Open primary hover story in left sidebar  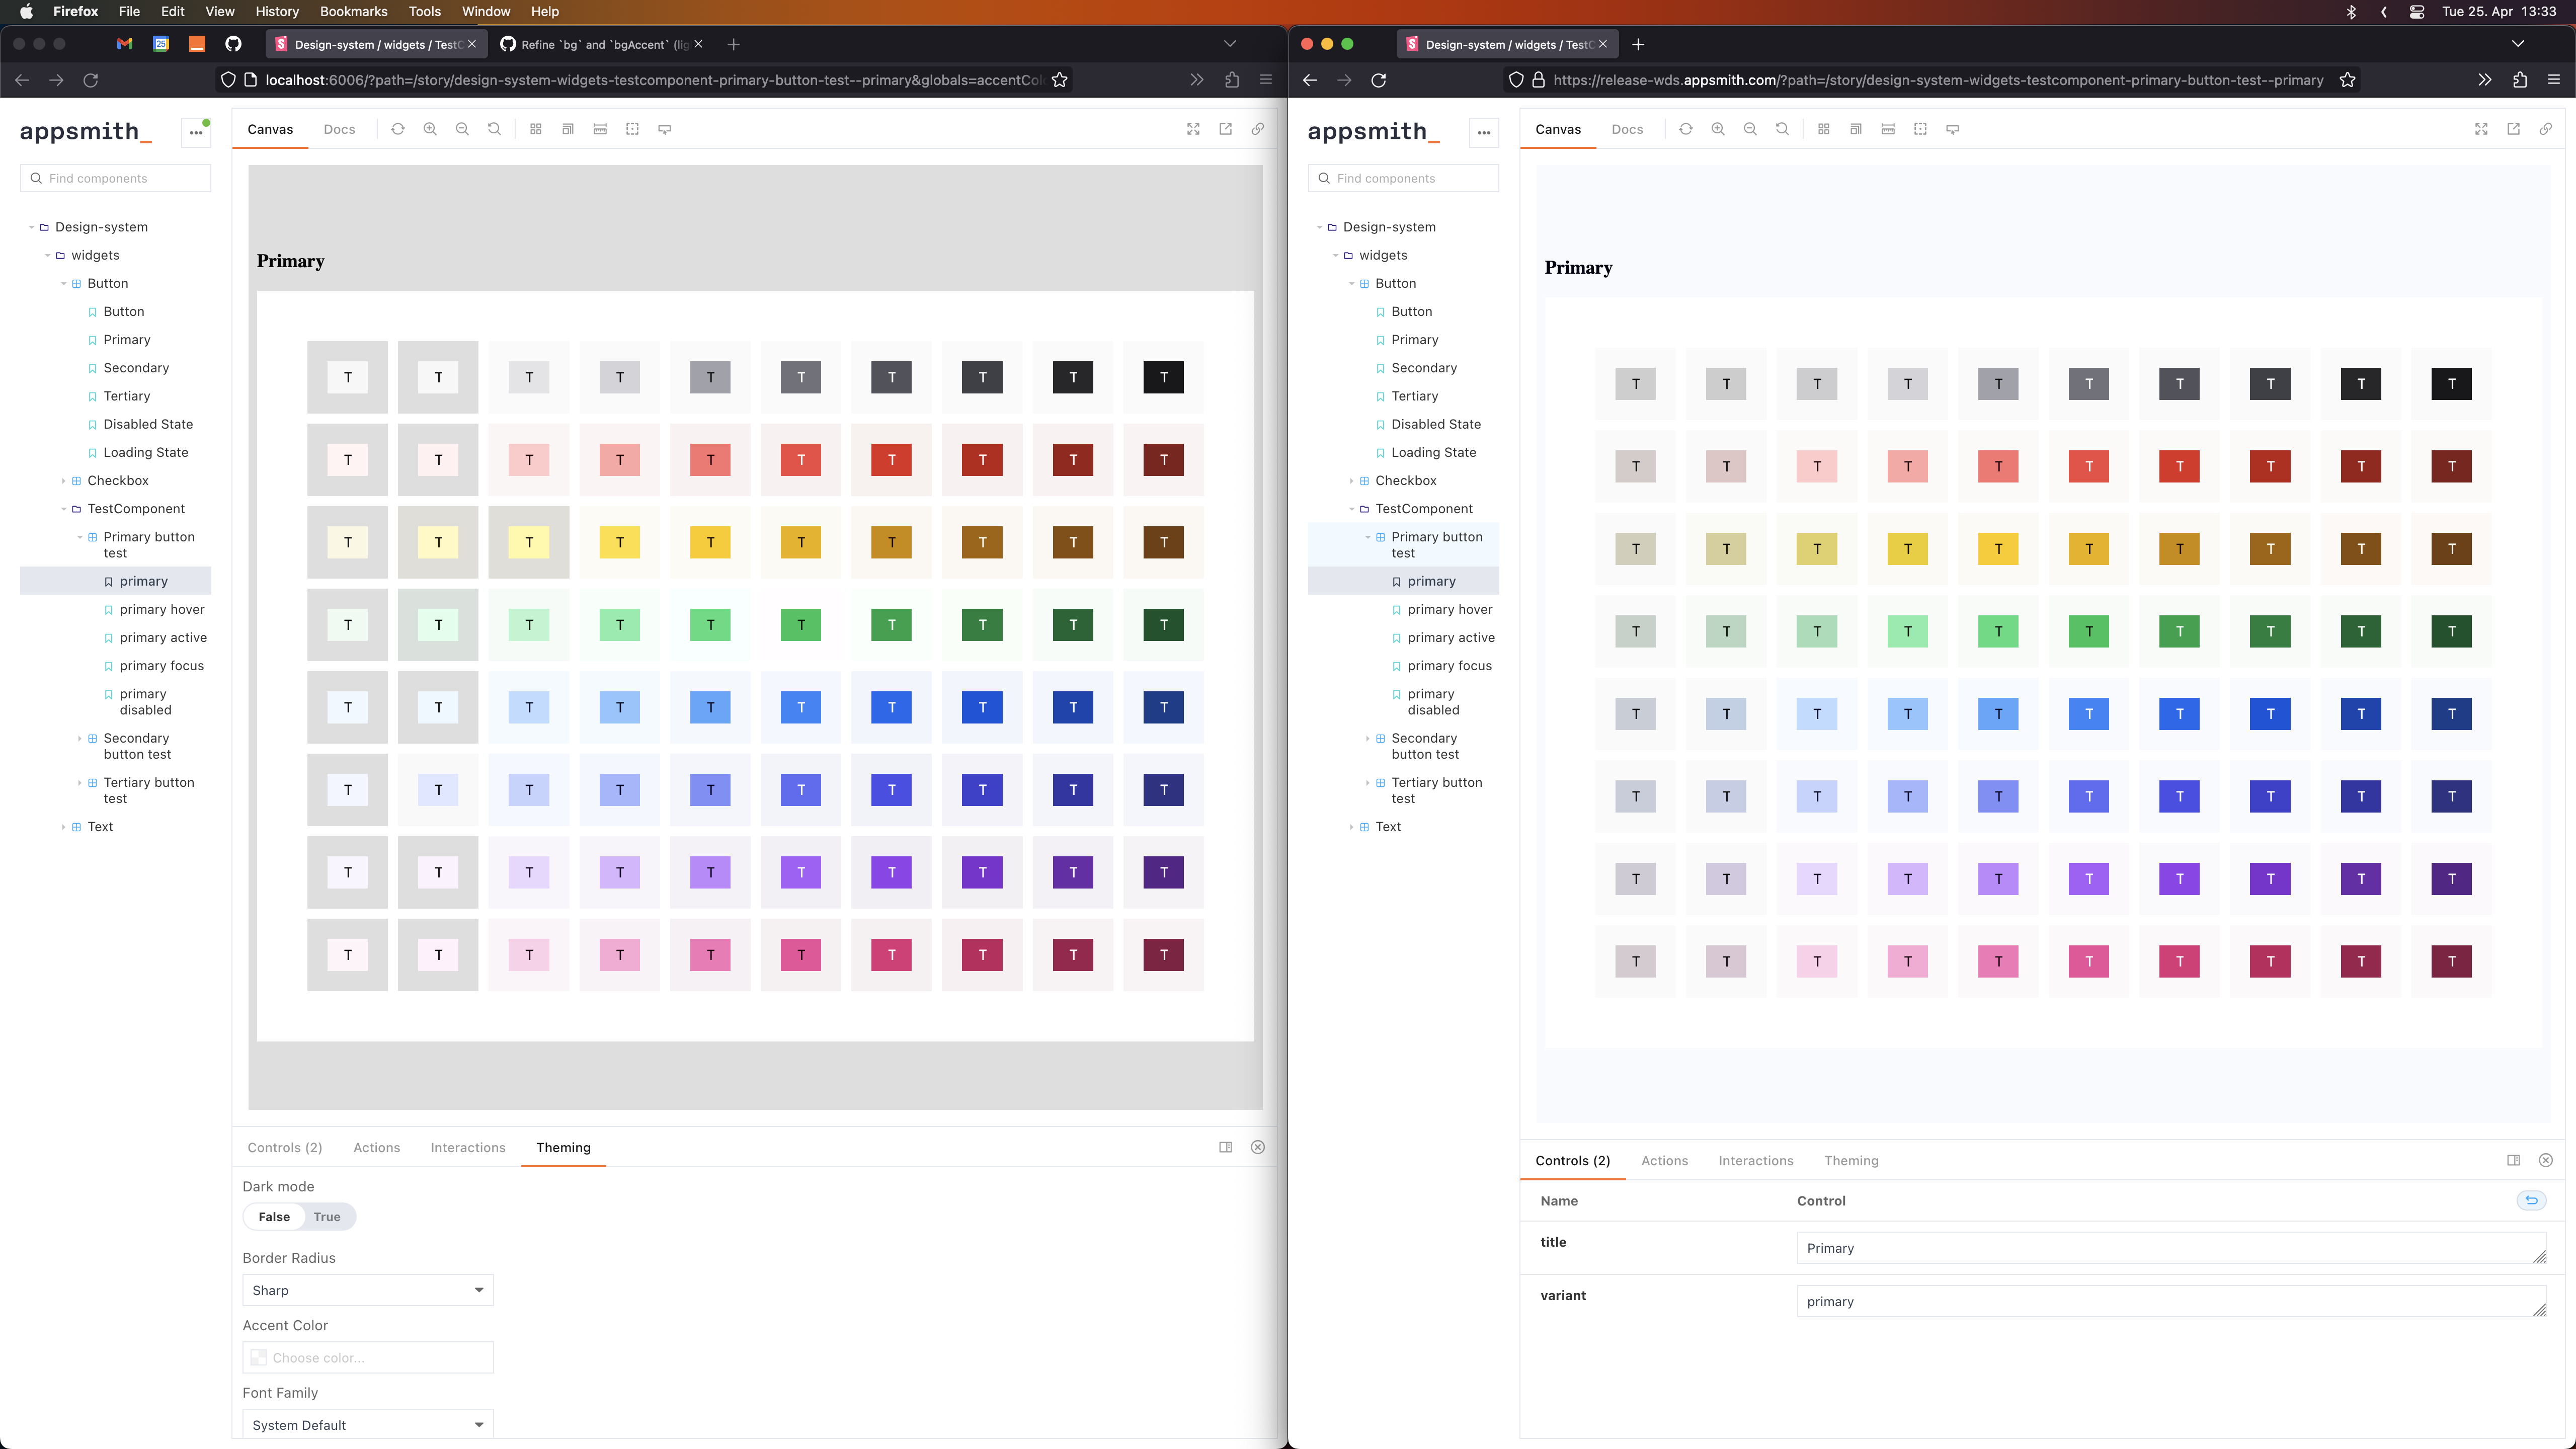click(x=161, y=609)
